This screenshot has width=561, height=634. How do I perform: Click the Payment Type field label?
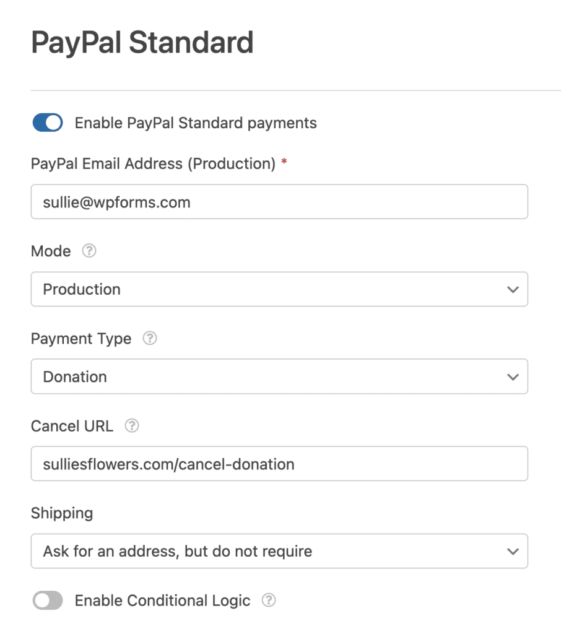pyautogui.click(x=80, y=339)
